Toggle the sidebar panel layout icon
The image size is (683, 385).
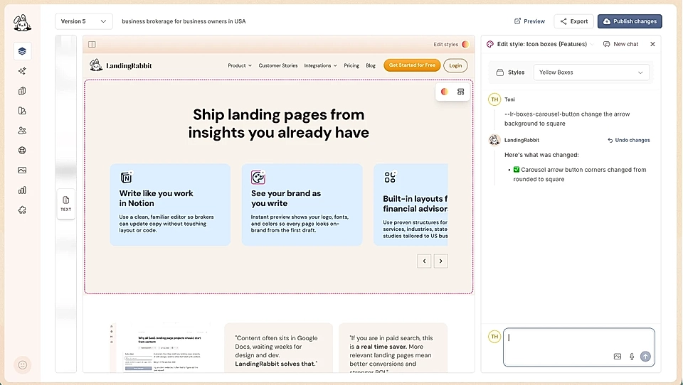pos(92,44)
